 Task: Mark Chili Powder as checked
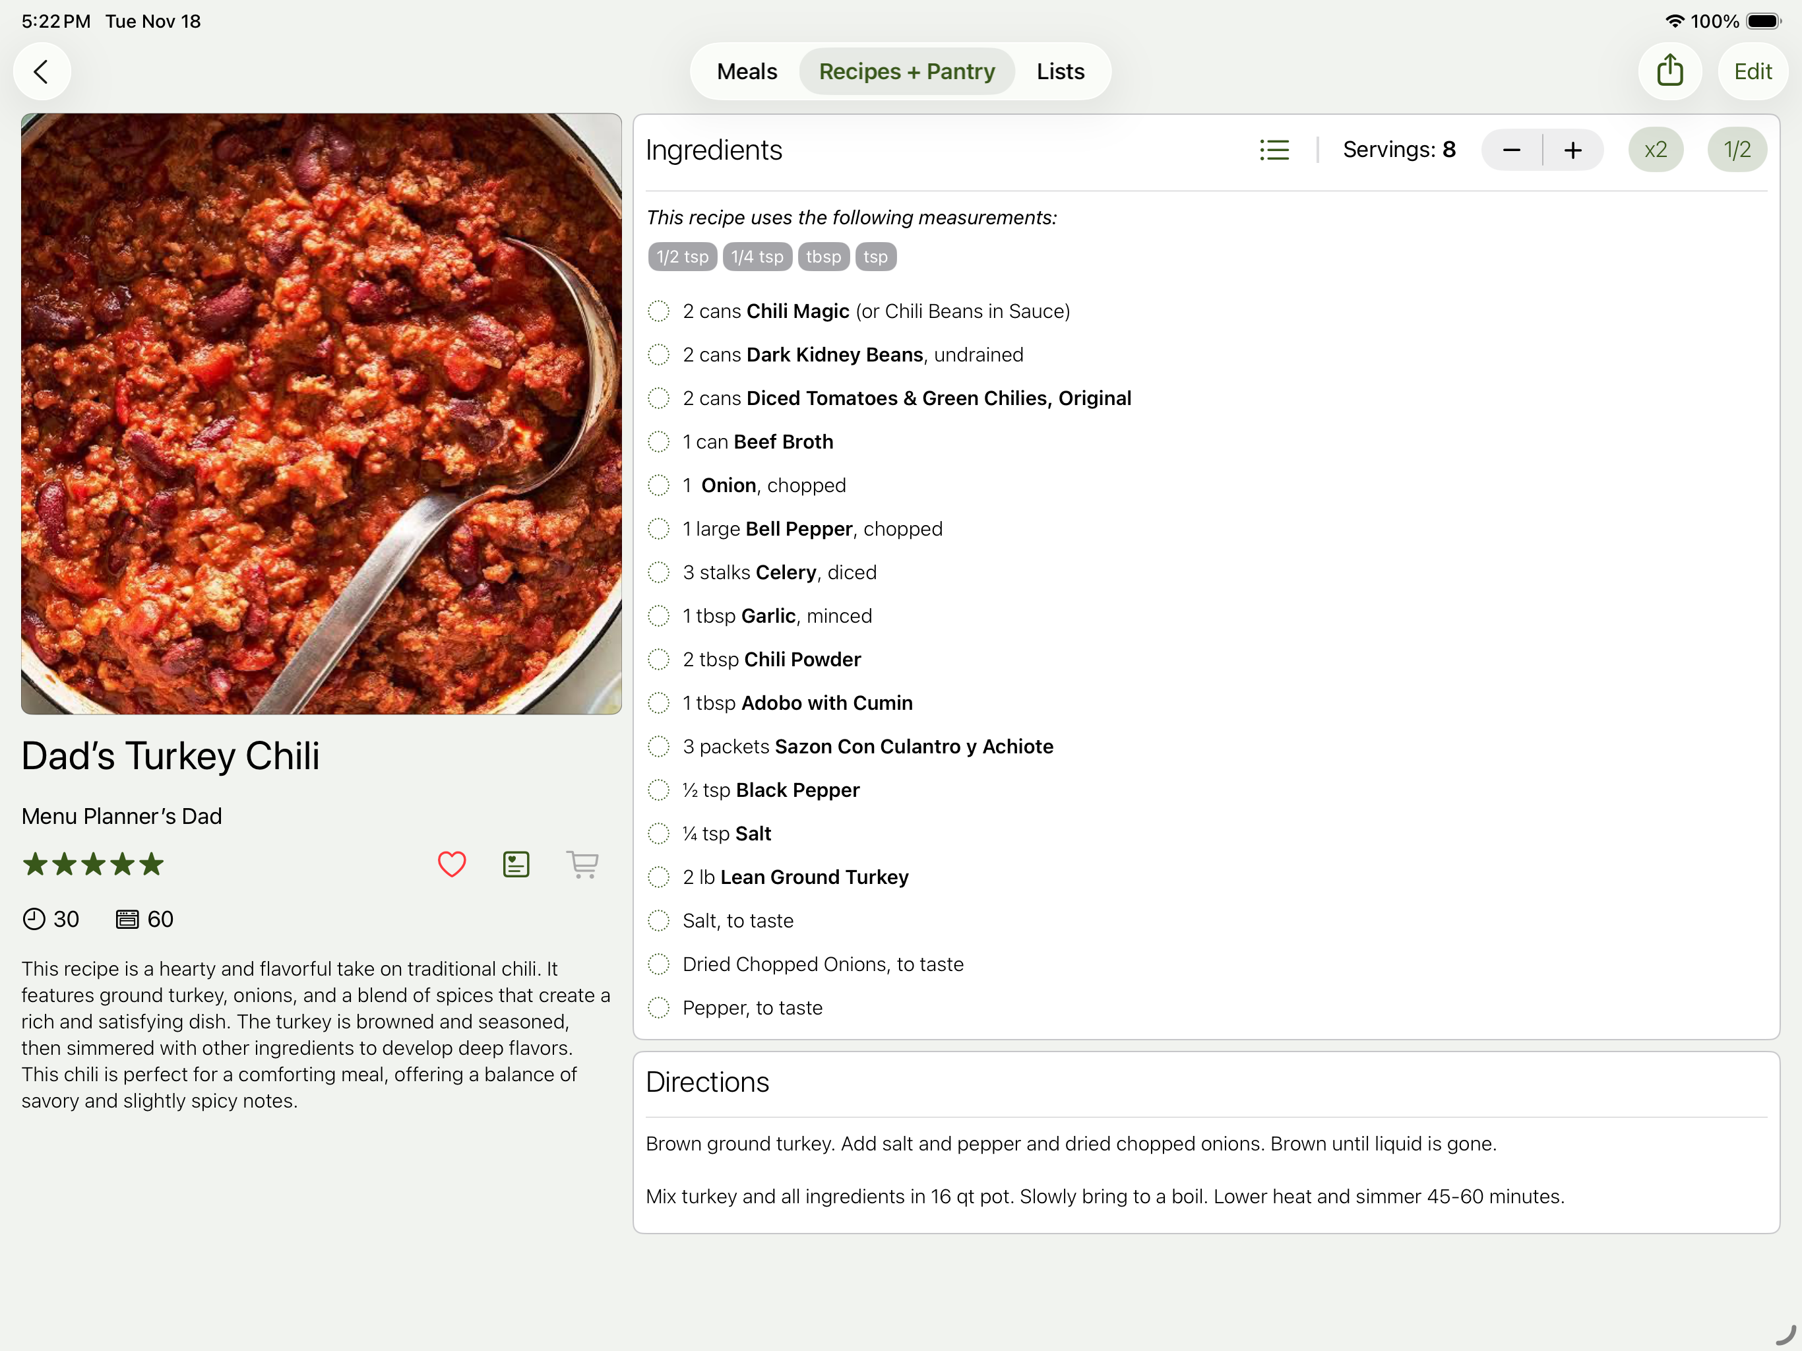coord(658,659)
